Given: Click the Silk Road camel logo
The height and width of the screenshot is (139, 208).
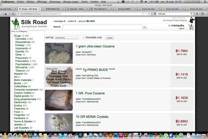Looking at the screenshot, I should pyautogui.click(x=15, y=24).
